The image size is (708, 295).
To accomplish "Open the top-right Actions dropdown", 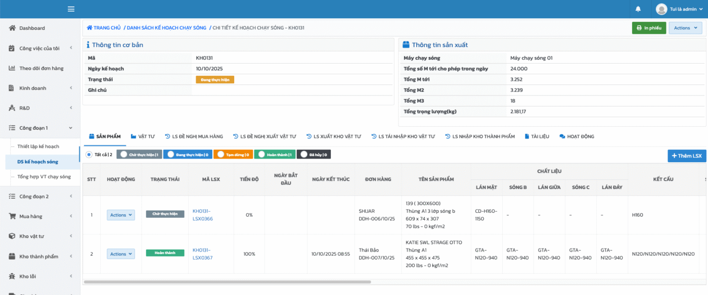I will click(685, 28).
